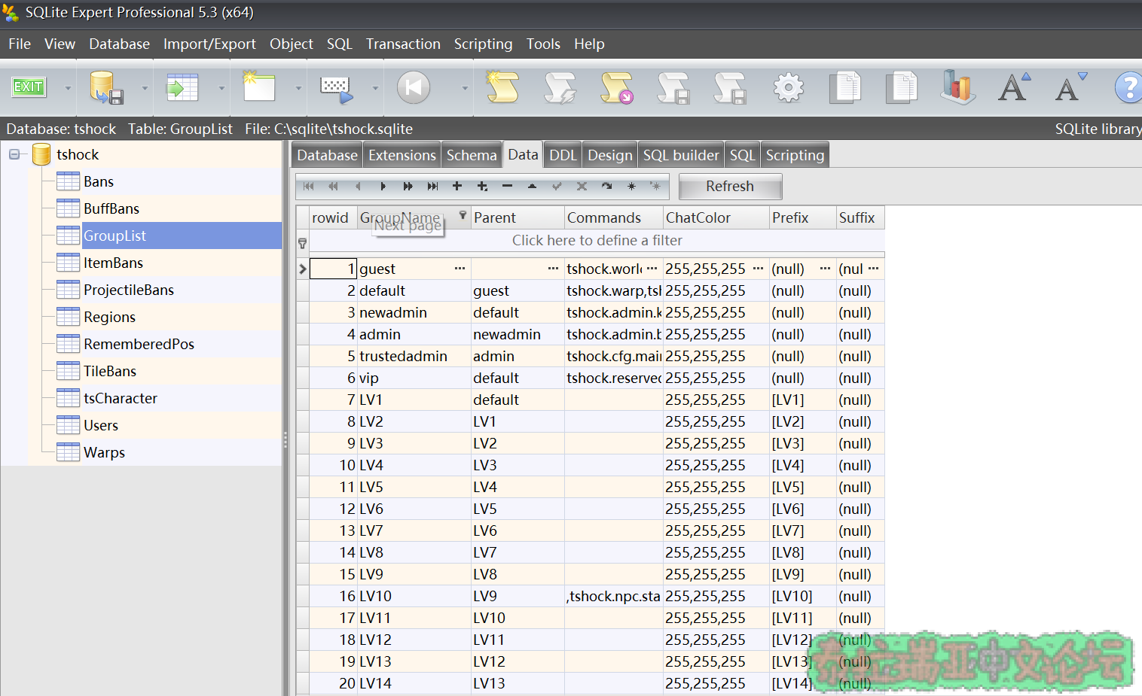Click the increase font size icon

(1013, 87)
